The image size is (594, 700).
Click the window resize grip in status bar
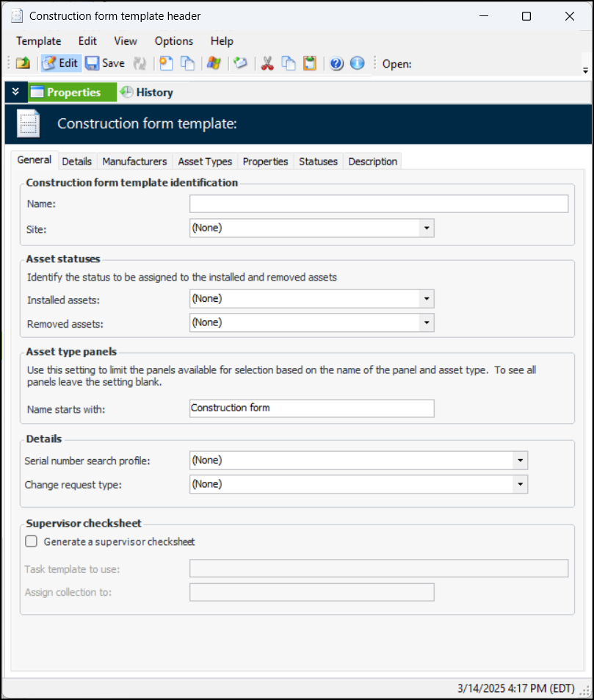(584, 690)
